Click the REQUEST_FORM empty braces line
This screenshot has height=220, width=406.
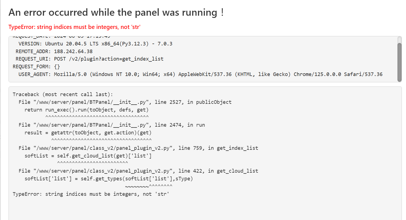(36, 67)
